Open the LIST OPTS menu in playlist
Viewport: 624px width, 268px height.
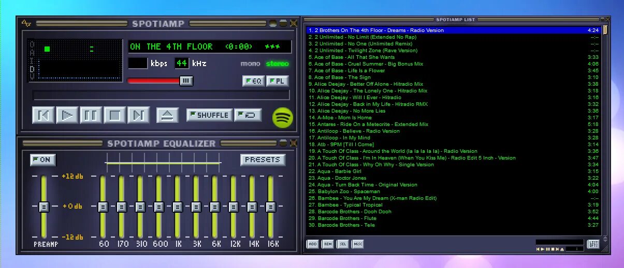pos(593,244)
